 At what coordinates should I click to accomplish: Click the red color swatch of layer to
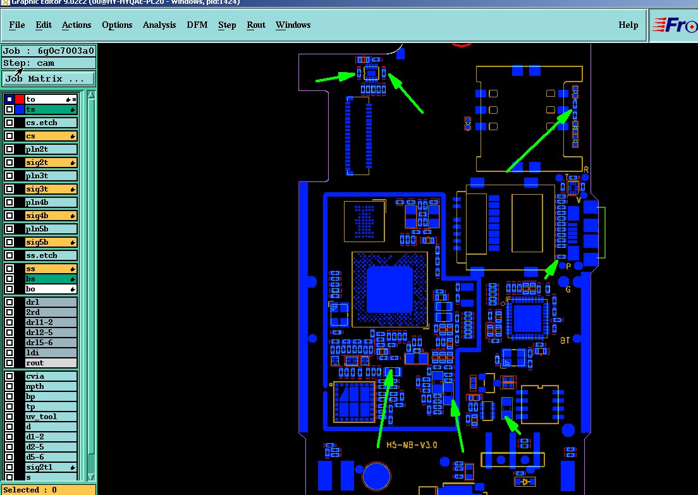[20, 99]
